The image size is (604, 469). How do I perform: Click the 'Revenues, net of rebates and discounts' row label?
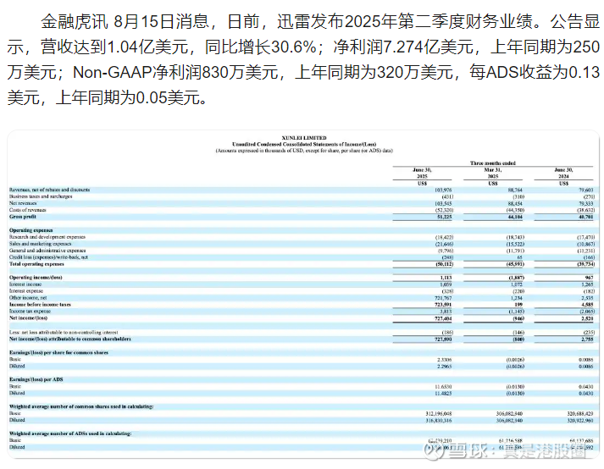click(x=49, y=190)
